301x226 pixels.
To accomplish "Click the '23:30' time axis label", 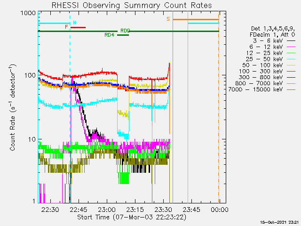I will [163, 210].
